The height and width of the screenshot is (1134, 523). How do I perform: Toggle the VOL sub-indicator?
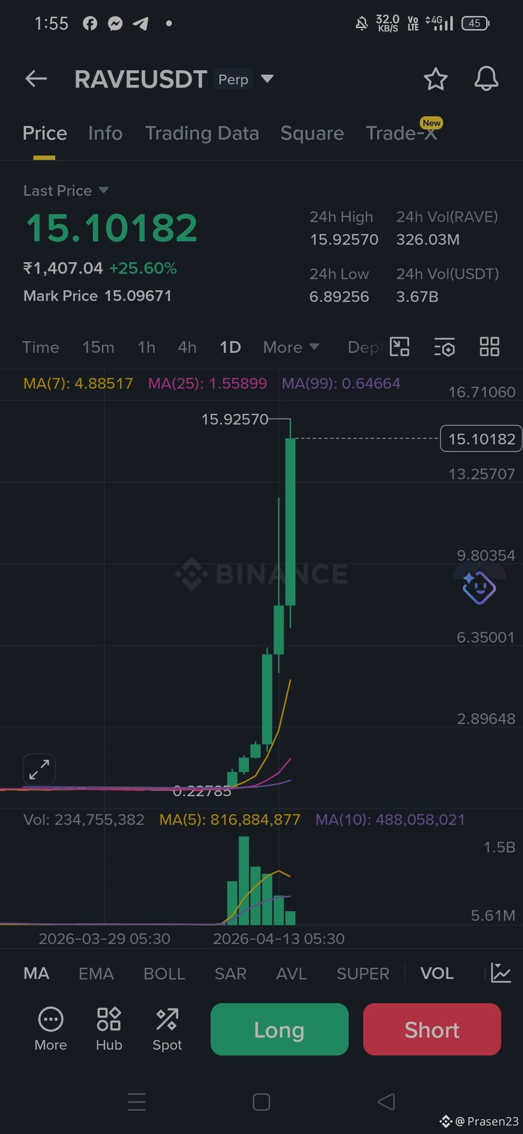(437, 973)
